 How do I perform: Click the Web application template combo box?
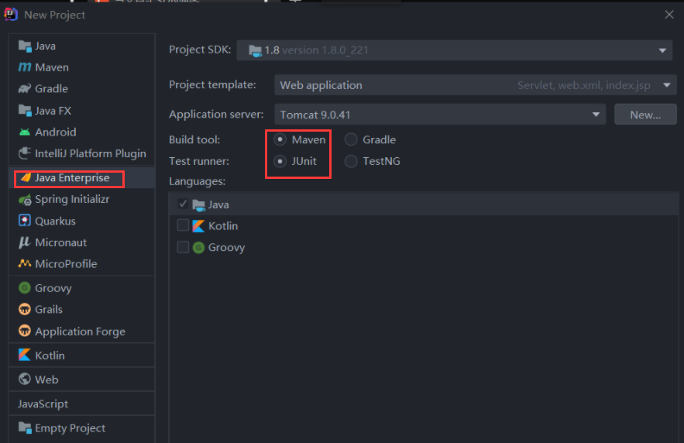click(x=476, y=85)
